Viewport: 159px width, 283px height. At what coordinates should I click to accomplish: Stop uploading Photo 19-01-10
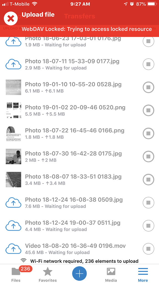click(x=148, y=87)
